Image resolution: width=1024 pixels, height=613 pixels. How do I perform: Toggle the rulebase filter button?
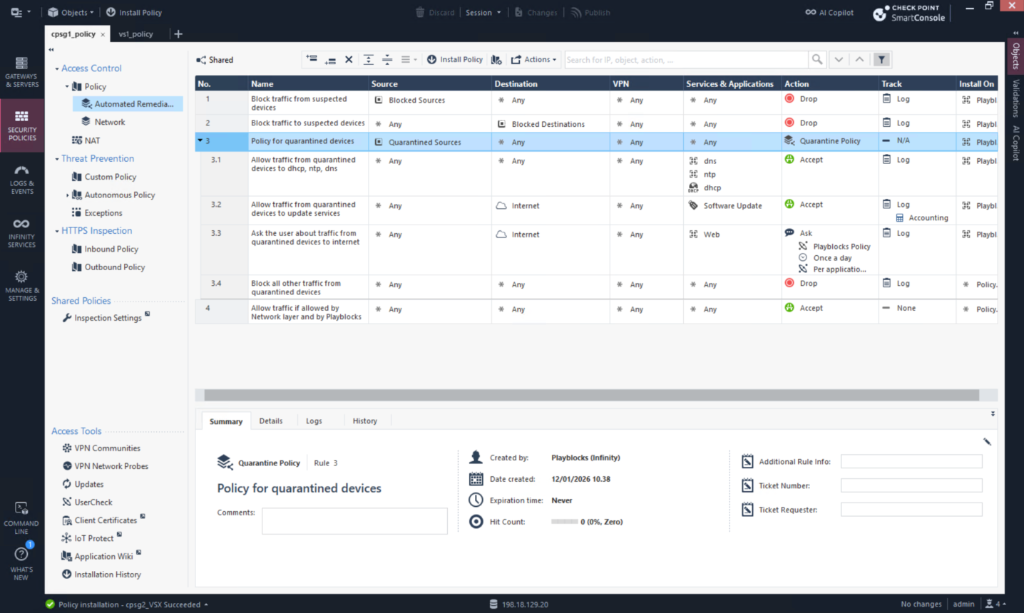(881, 60)
